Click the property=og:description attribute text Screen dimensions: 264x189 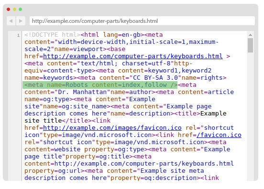click(x=154, y=178)
